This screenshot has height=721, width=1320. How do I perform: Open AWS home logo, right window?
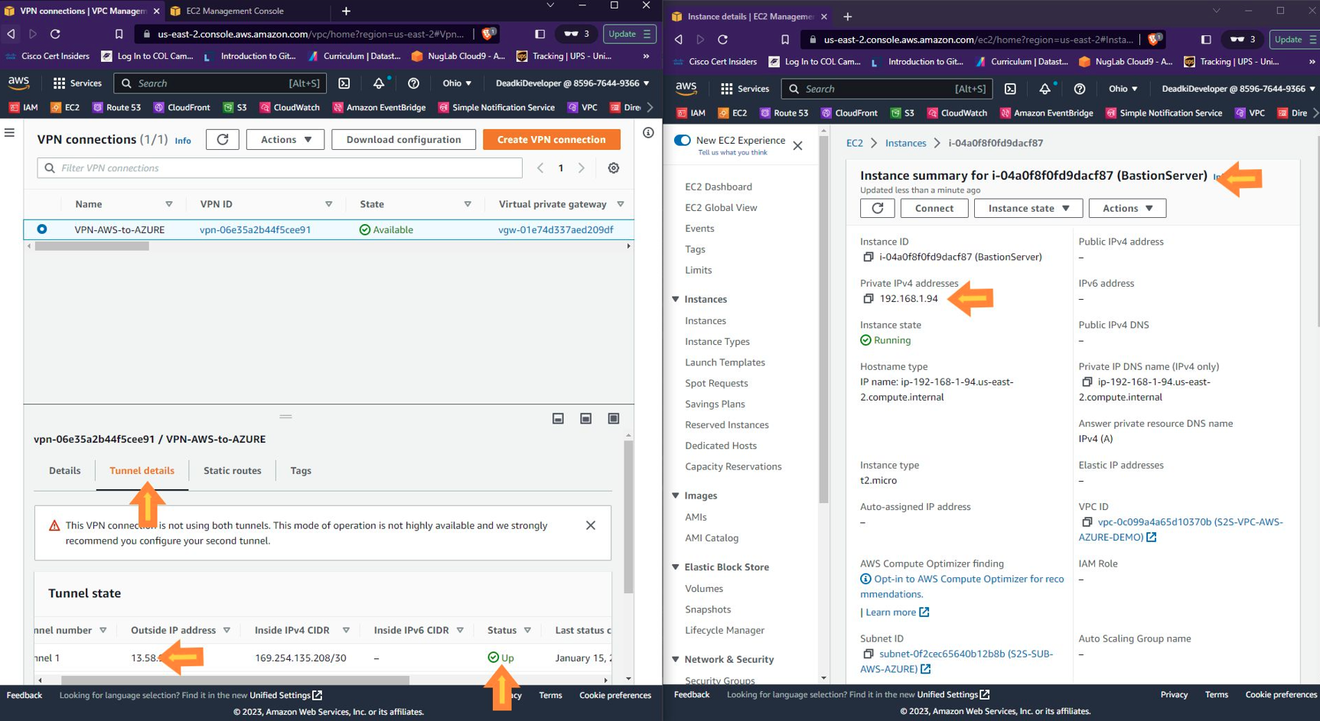[x=686, y=88]
